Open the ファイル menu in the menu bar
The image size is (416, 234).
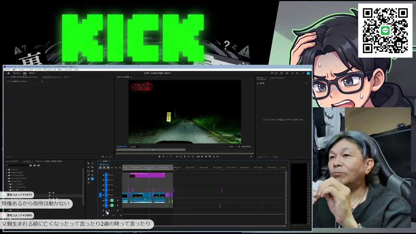[x=7, y=70]
